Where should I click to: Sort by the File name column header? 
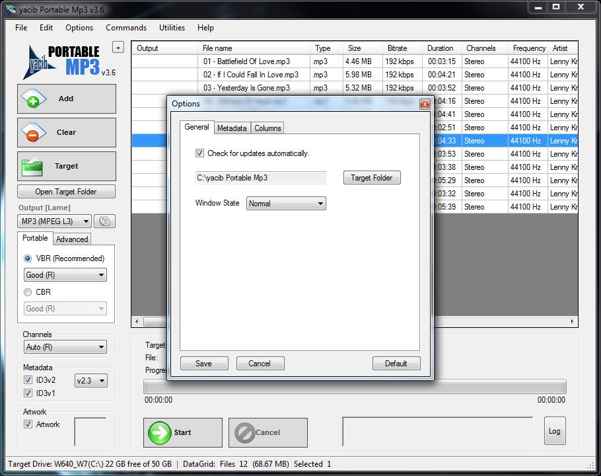254,48
